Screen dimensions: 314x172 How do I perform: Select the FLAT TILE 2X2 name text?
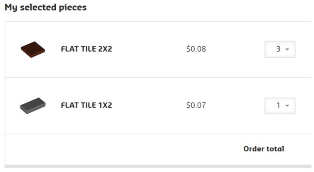[86, 49]
